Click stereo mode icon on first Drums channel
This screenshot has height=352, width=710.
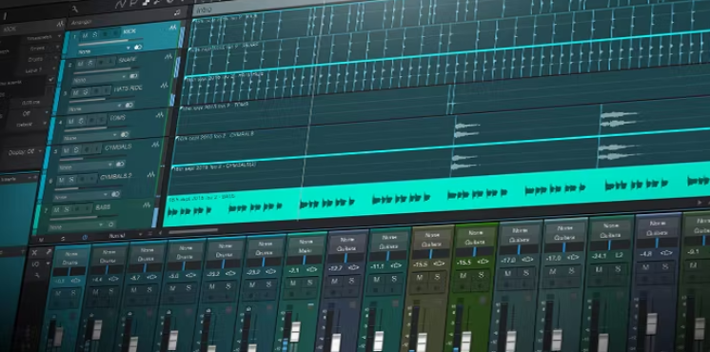pyautogui.click(x=75, y=281)
